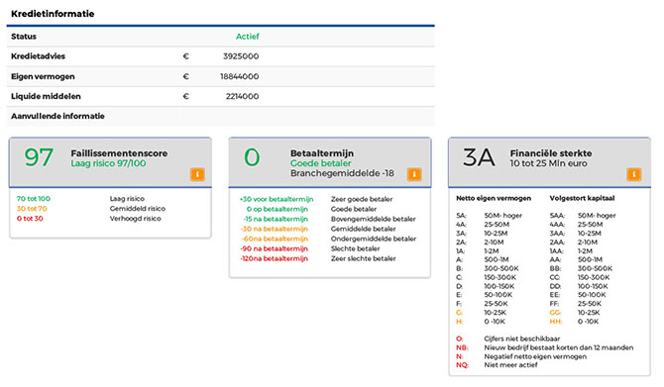This screenshot has height=387, width=664.
Task: Click '-60na betaaltermijn' entry
Action: coord(275,239)
